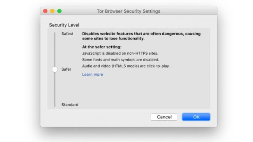Select the Standard security level label
The height and width of the screenshot is (142, 253).
click(x=70, y=105)
